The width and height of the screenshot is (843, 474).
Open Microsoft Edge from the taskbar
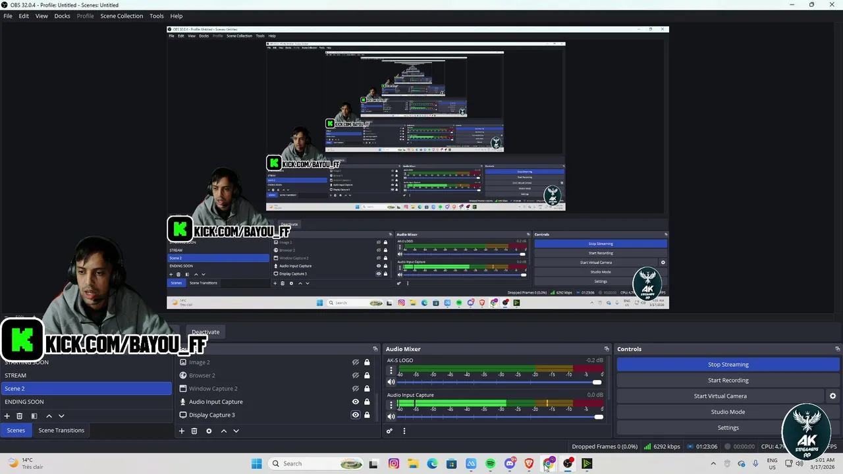point(432,463)
